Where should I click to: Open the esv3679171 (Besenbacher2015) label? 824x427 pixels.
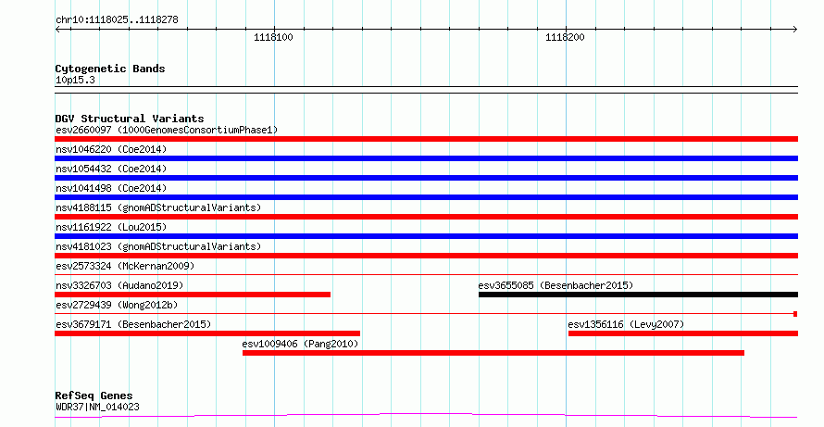coord(133,324)
